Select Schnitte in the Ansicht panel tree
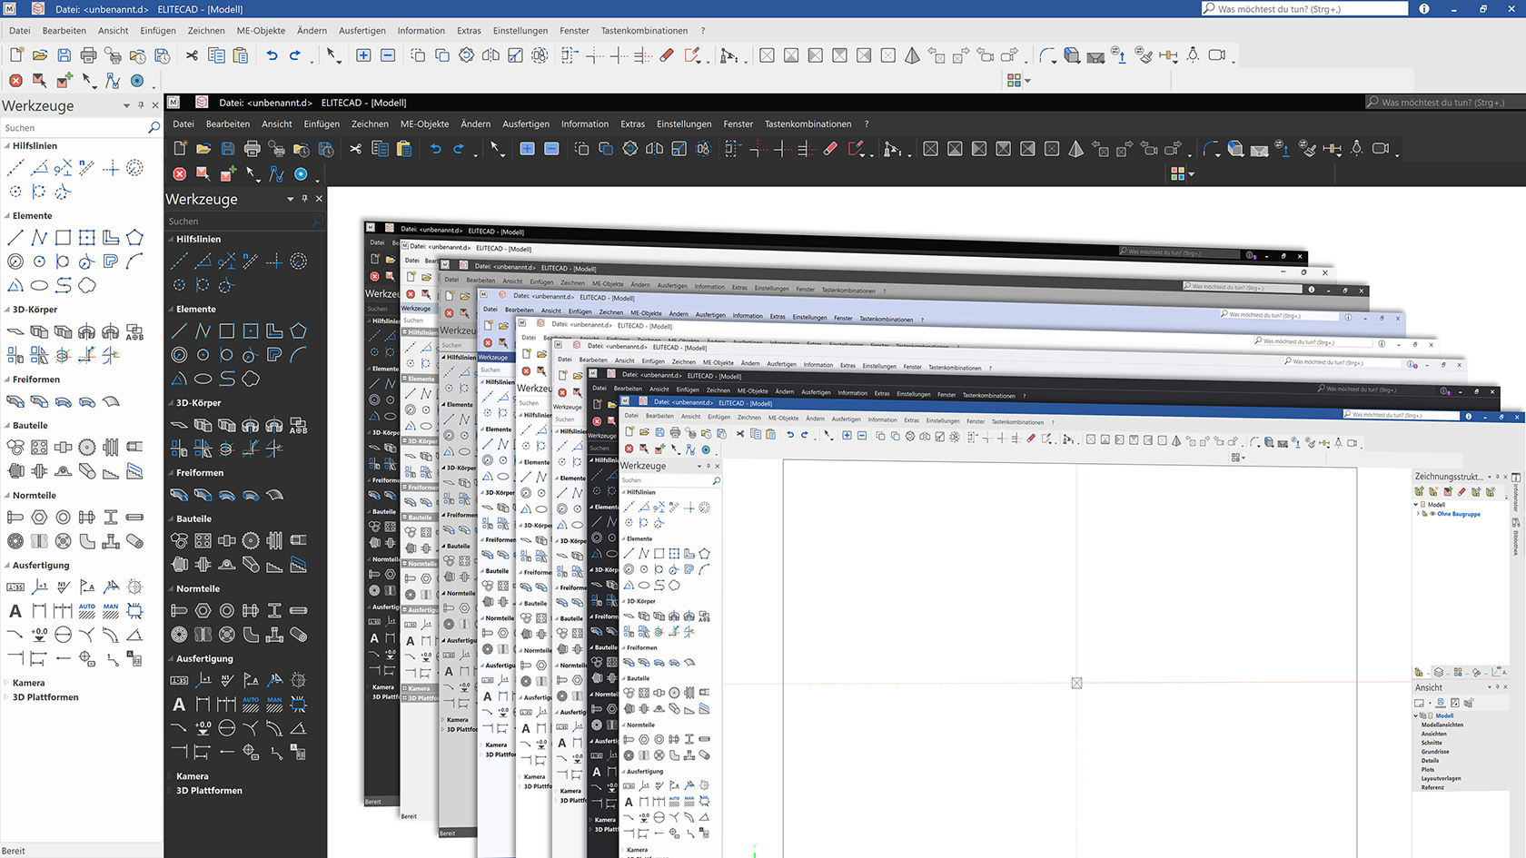The image size is (1526, 858). 1432,743
